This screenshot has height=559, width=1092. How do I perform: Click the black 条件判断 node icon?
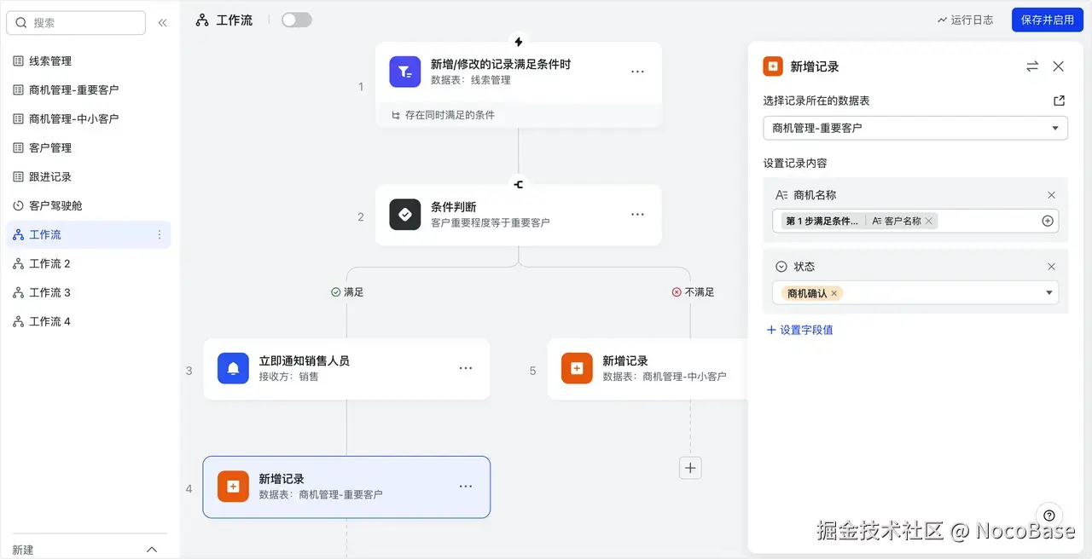(405, 215)
